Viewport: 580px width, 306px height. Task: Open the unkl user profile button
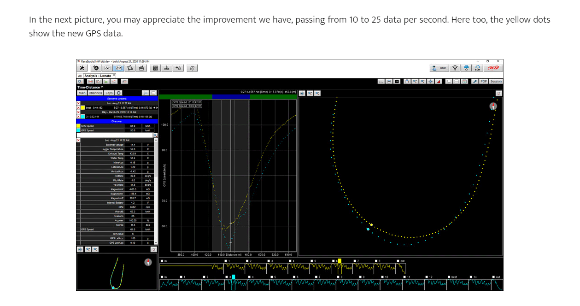point(439,68)
